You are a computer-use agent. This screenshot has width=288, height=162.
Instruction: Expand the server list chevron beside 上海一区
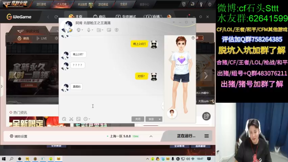151,136
